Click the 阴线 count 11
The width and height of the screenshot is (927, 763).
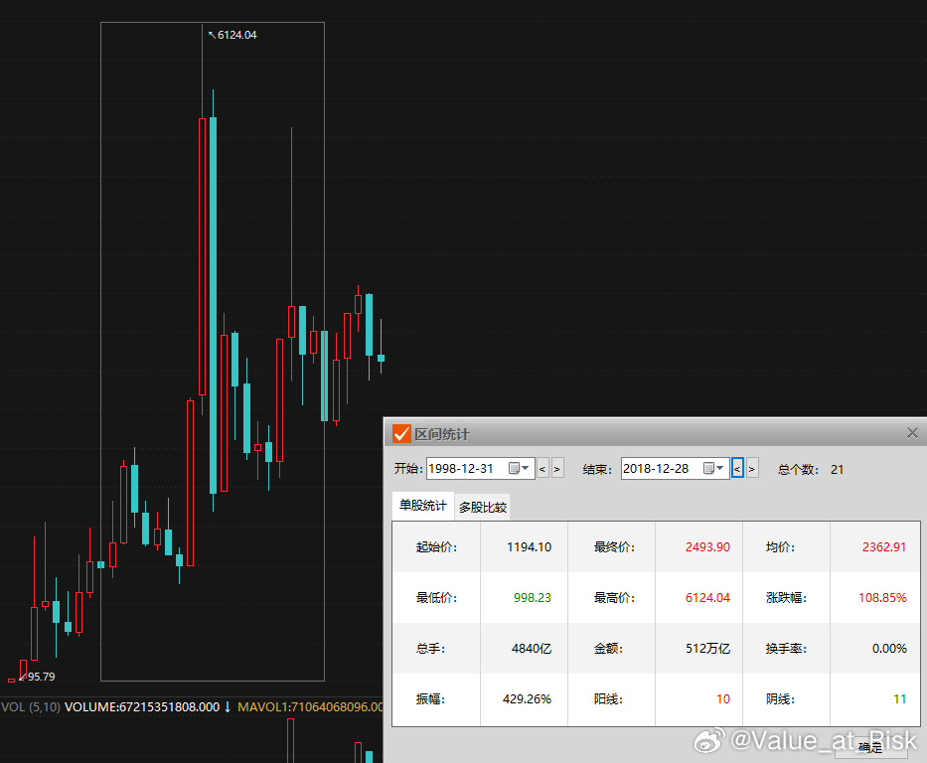tap(900, 699)
